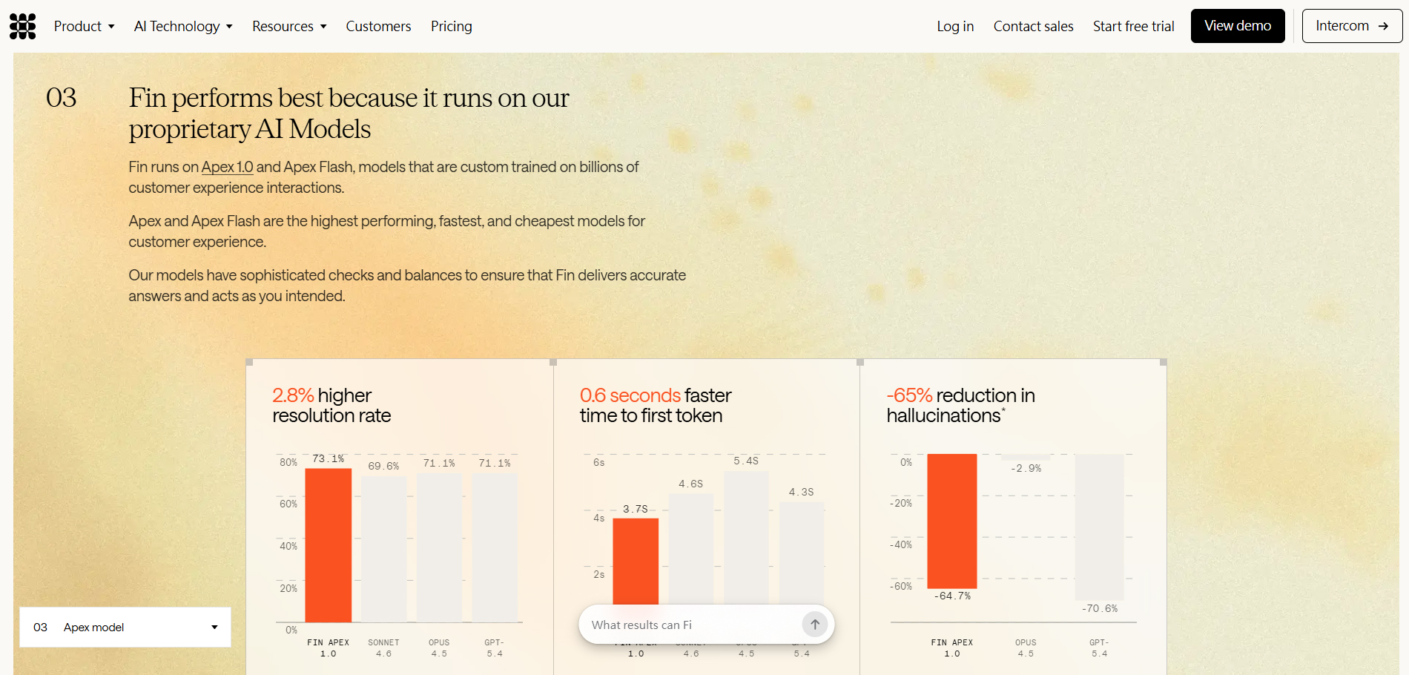Click the Intercom logo icon
Viewport: 1409px width, 675px height.
23,26
